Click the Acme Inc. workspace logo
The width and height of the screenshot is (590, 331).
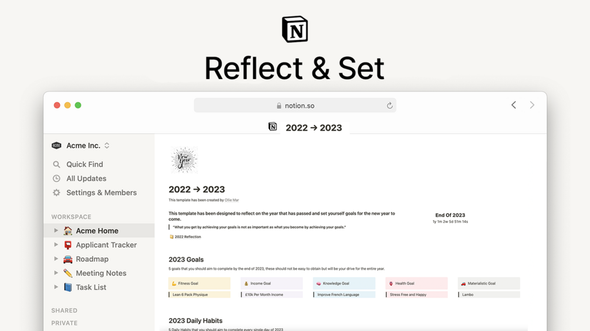[x=56, y=146]
